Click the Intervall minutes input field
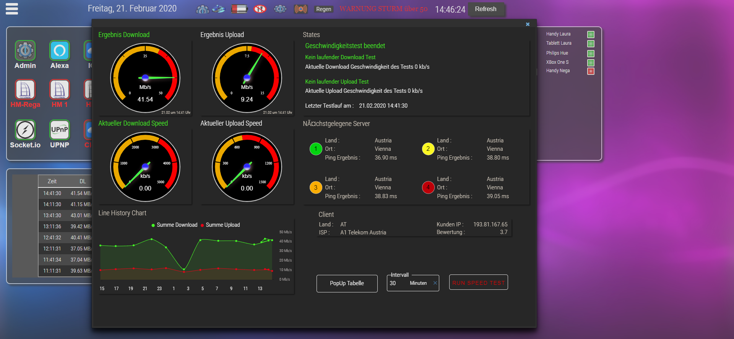 tap(408, 283)
